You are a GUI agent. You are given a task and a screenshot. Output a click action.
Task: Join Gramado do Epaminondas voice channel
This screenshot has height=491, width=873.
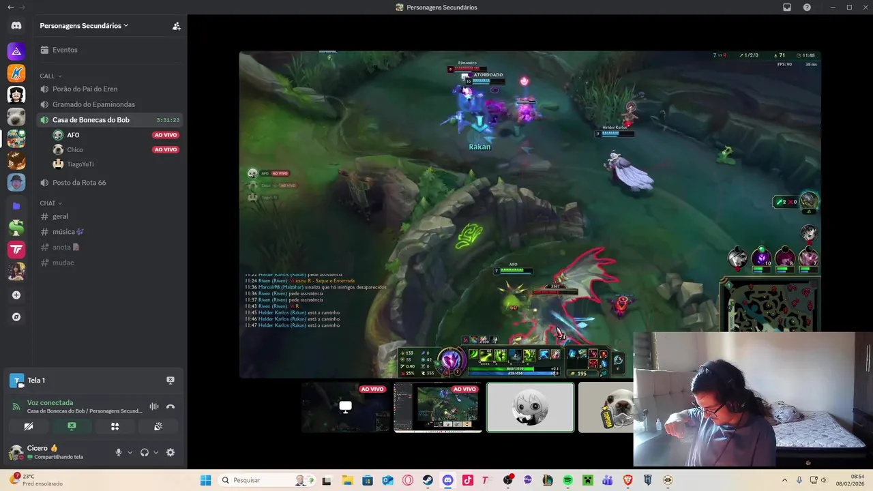(109, 104)
